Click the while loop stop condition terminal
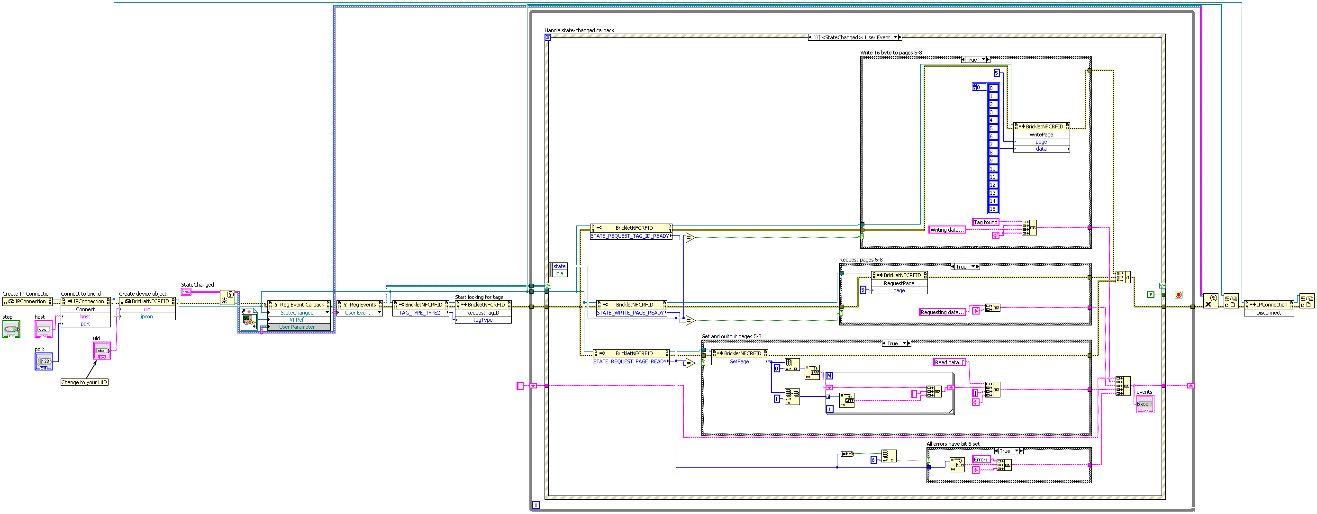The image size is (1317, 514). coord(1179,295)
